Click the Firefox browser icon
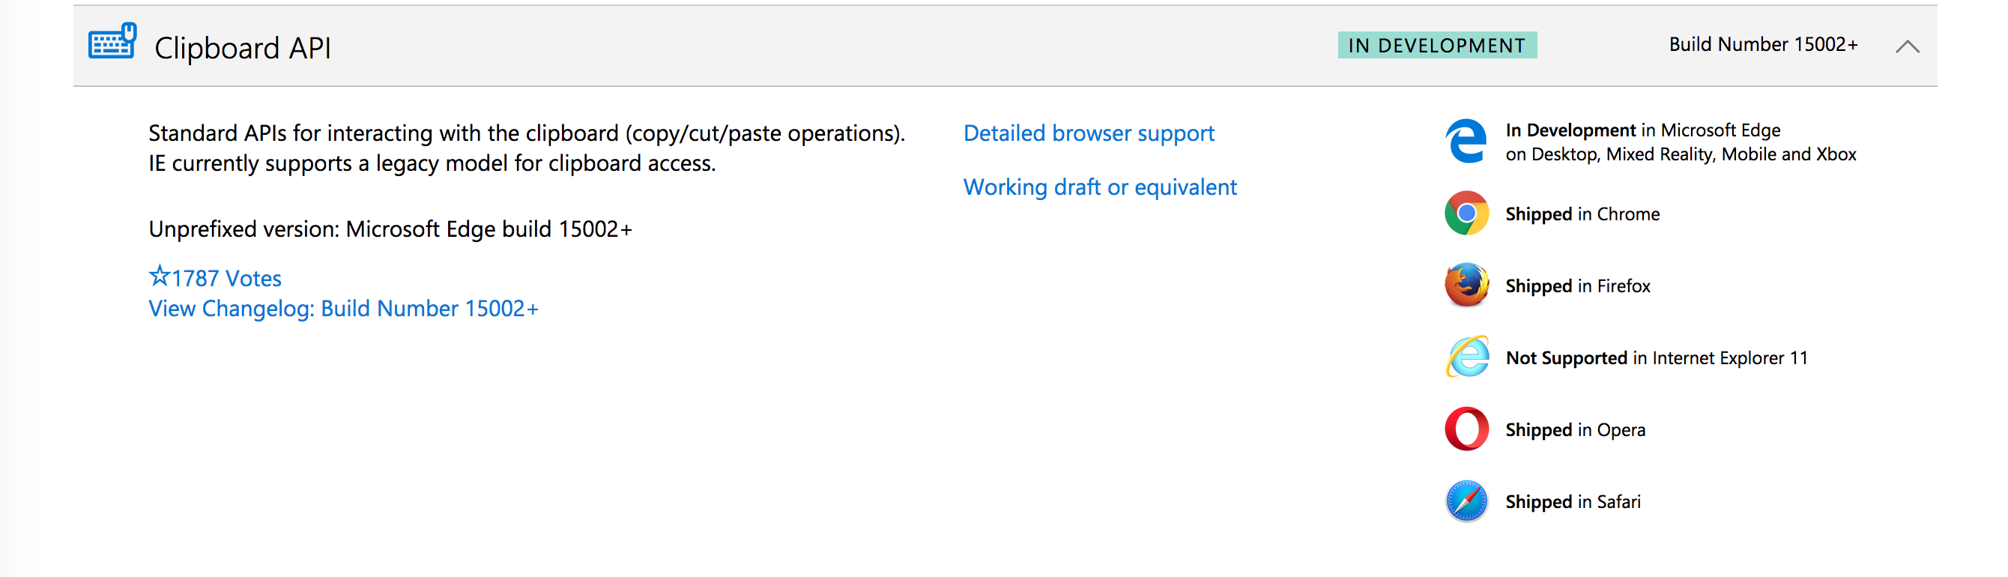This screenshot has width=2008, height=577. click(1466, 285)
